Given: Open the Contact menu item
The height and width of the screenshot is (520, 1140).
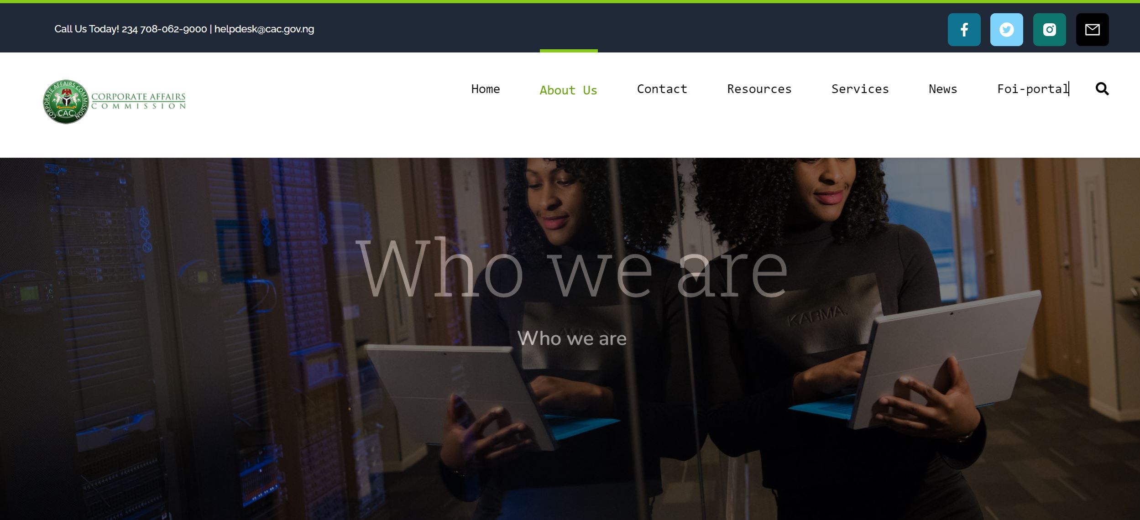Looking at the screenshot, I should coord(662,89).
